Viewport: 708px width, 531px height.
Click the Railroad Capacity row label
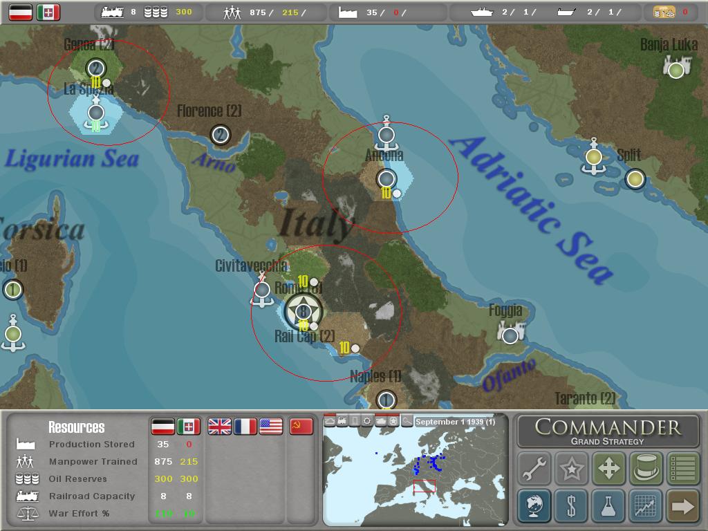(92, 495)
